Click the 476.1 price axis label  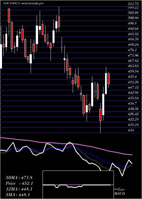pos(132,50)
